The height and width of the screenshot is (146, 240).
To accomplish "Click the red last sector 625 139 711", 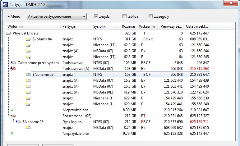I will pos(199,122).
